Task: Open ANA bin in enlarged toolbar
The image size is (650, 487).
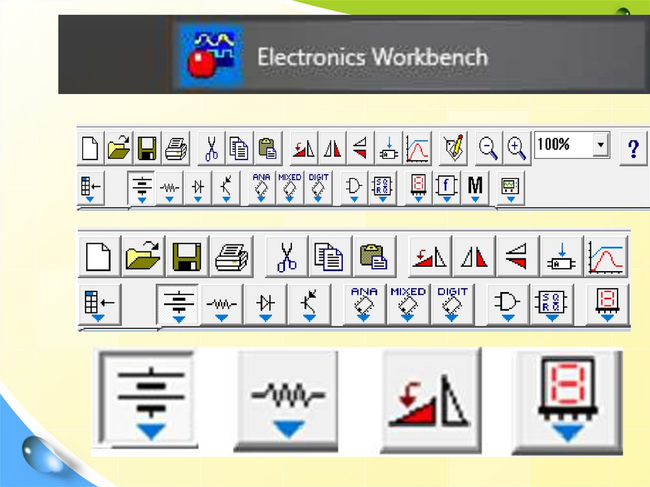Action: 364,305
